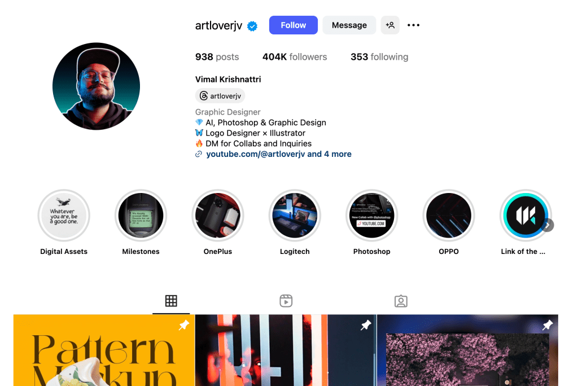Open the similar accounts suggestion icon

pos(390,25)
